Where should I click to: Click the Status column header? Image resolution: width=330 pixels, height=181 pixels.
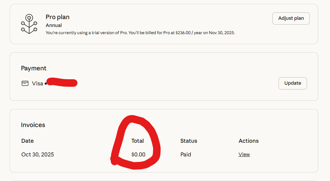tap(189, 141)
